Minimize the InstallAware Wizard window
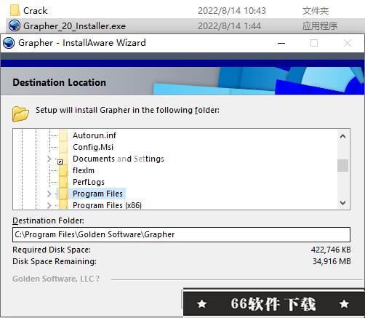The height and width of the screenshot is (318, 365). tap(281, 43)
